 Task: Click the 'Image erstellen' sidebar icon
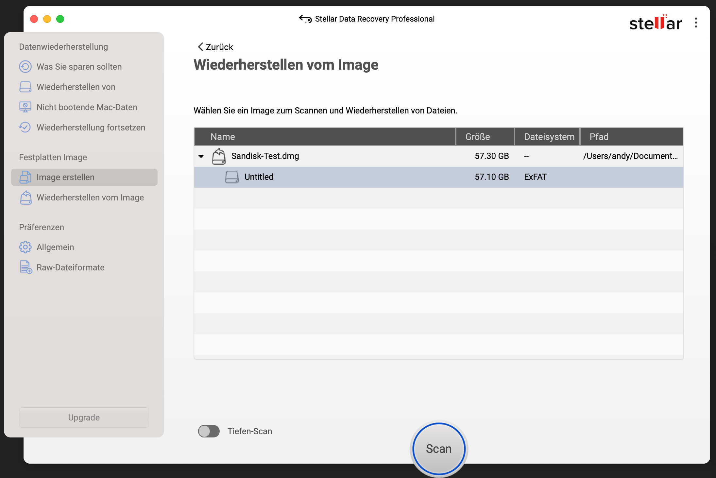[x=25, y=177]
